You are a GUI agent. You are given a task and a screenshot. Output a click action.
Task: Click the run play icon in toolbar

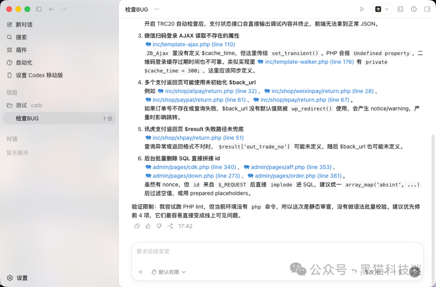(362, 9)
